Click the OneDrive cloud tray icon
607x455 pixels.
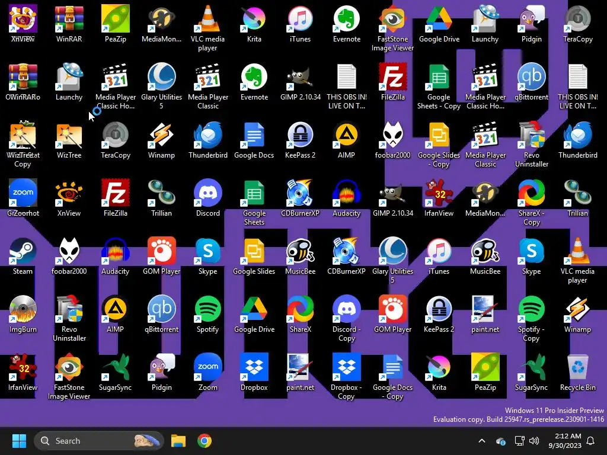[x=501, y=441]
